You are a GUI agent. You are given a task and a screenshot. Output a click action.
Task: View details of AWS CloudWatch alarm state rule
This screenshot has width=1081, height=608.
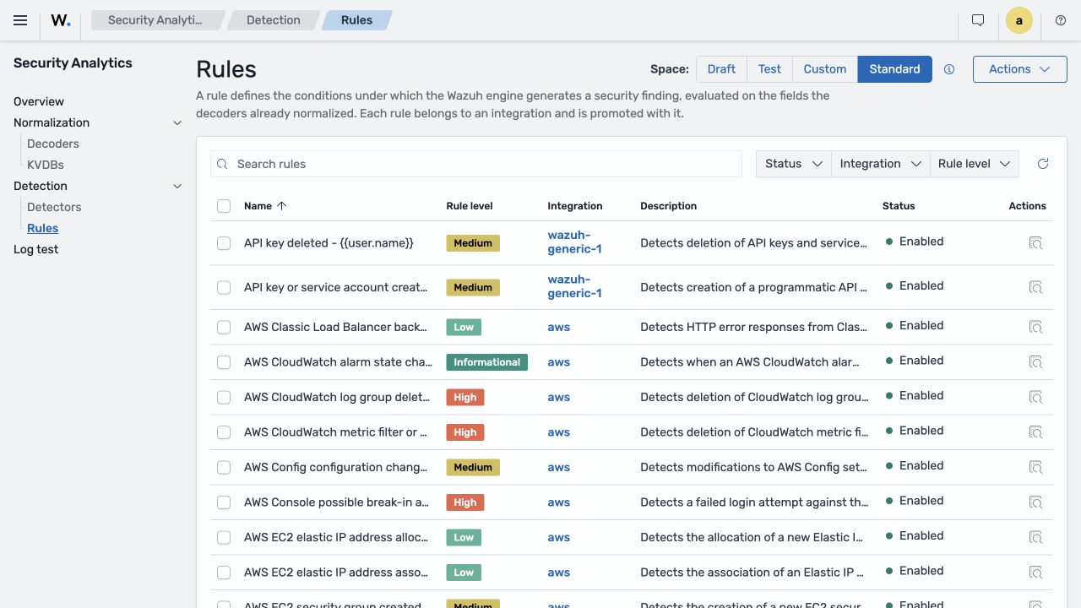pyautogui.click(x=1035, y=362)
